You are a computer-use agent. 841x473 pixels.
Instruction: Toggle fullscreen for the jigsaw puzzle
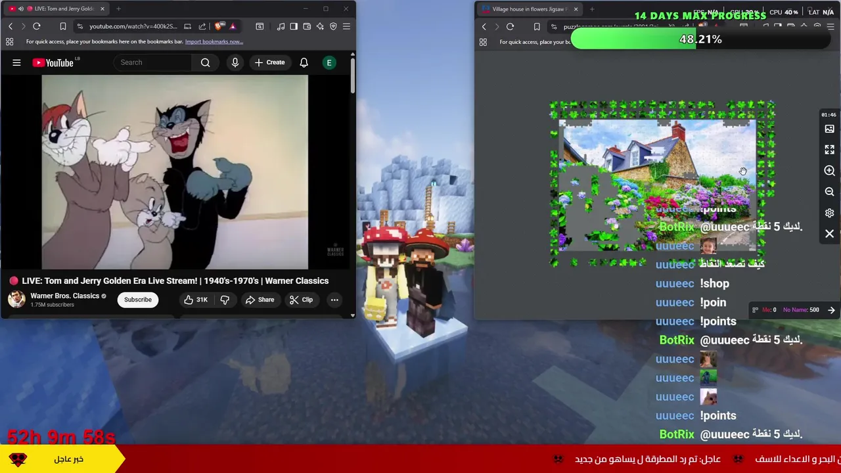click(x=829, y=150)
